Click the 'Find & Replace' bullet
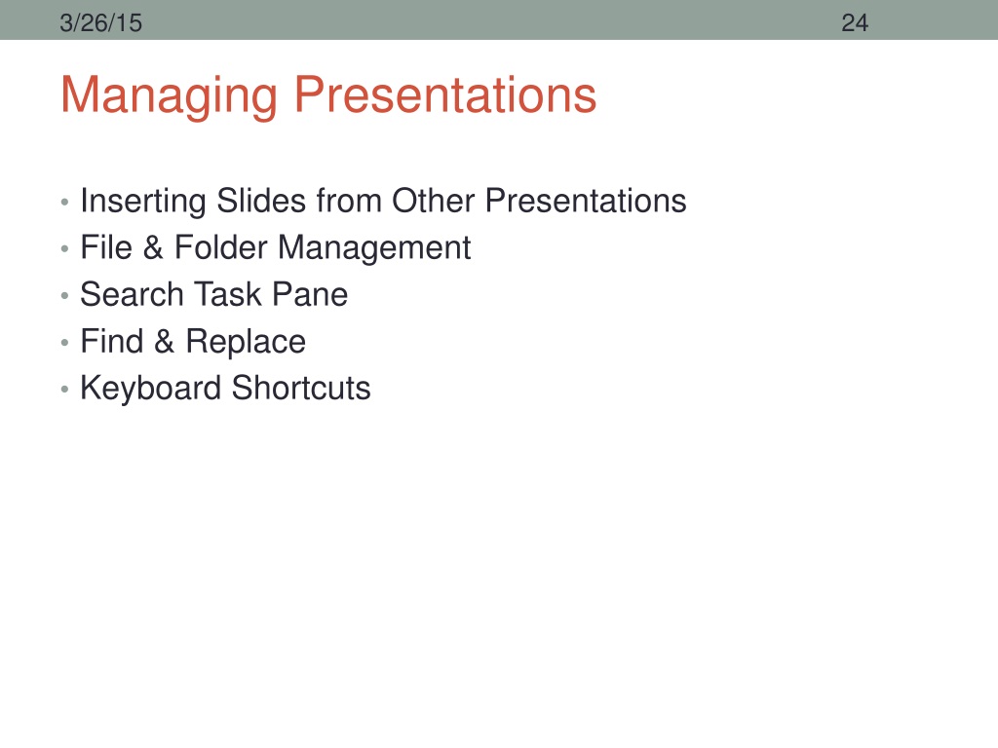 [x=193, y=342]
